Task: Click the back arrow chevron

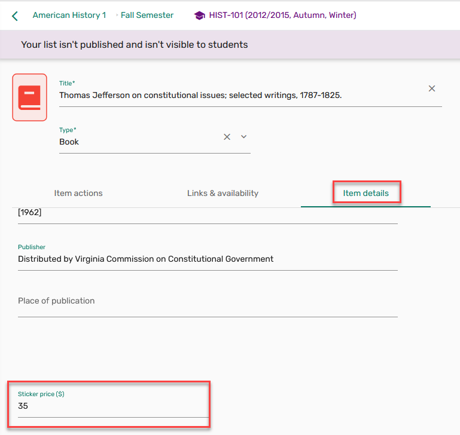Action: pyautogui.click(x=15, y=16)
